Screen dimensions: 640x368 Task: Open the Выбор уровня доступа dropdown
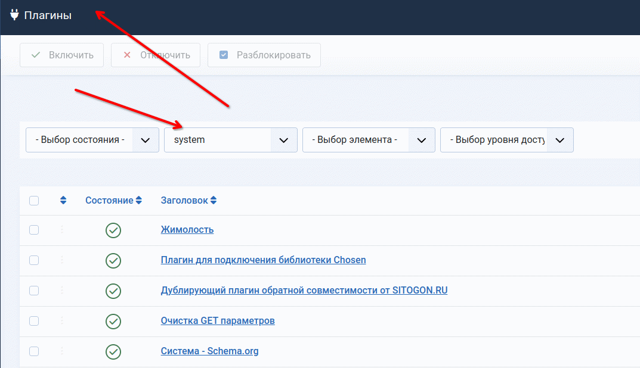(x=506, y=140)
